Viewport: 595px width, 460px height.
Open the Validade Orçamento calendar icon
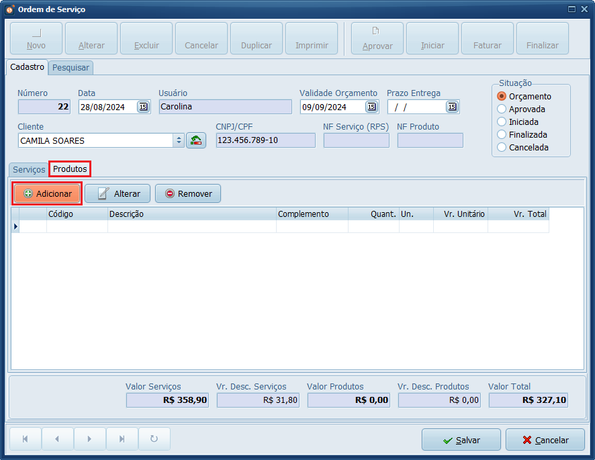371,107
